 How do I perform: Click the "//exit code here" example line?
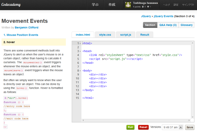pos(16,119)
